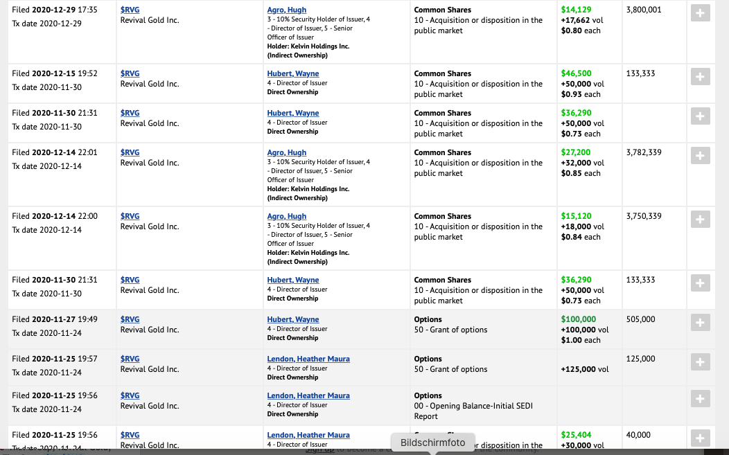Viewport: 729px width, 455px height.
Task: Open plus icon on the 2020-12-14 22:01 row
Action: pos(701,156)
